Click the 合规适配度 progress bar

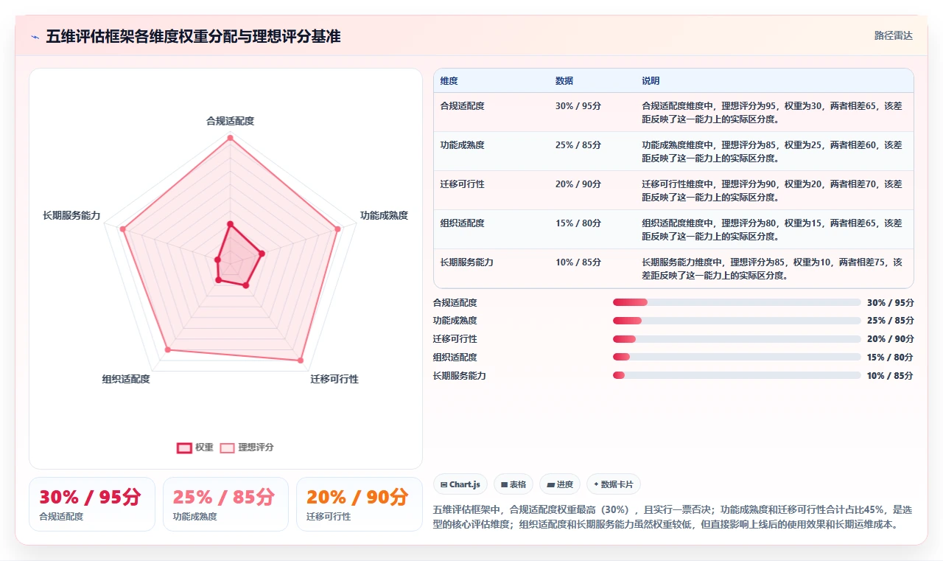pos(737,302)
